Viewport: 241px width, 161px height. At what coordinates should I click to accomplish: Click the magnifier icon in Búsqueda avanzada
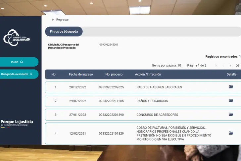pos(31,74)
